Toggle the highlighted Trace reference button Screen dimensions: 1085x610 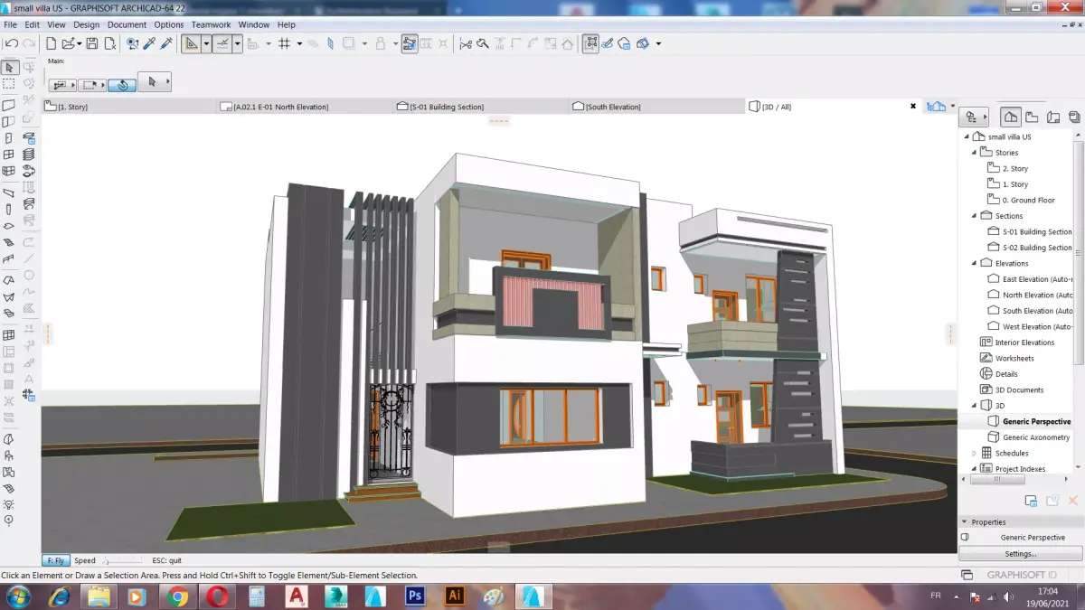point(410,43)
